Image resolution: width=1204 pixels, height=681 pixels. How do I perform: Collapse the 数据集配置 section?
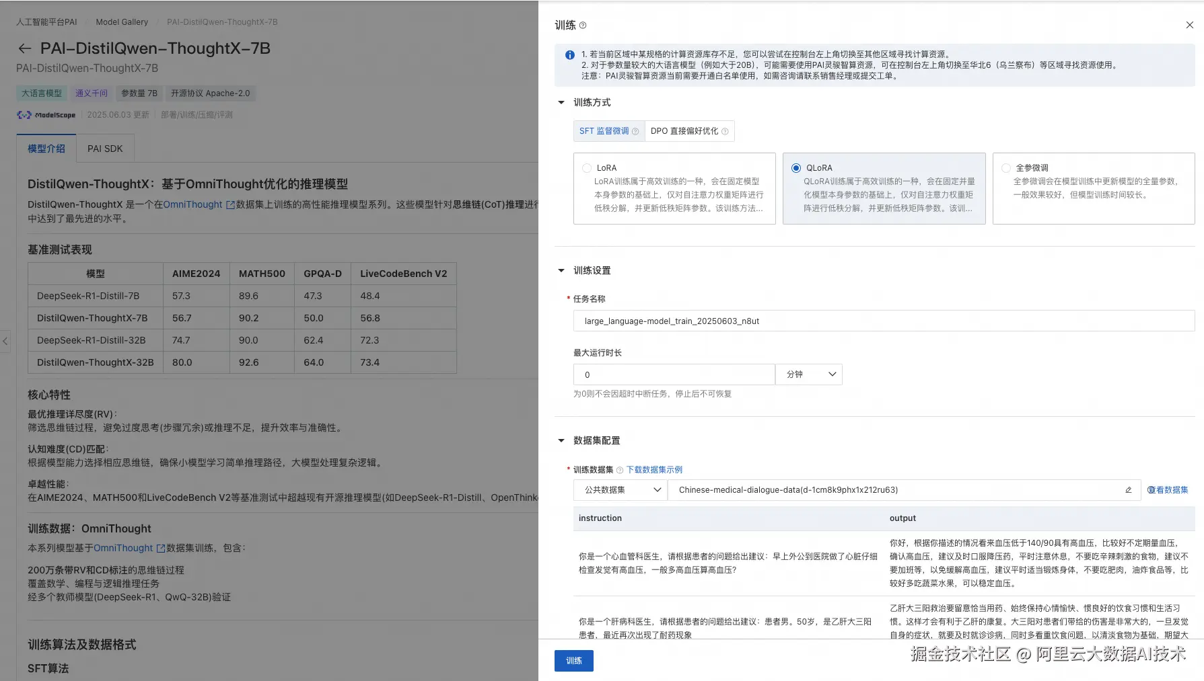pyautogui.click(x=561, y=441)
